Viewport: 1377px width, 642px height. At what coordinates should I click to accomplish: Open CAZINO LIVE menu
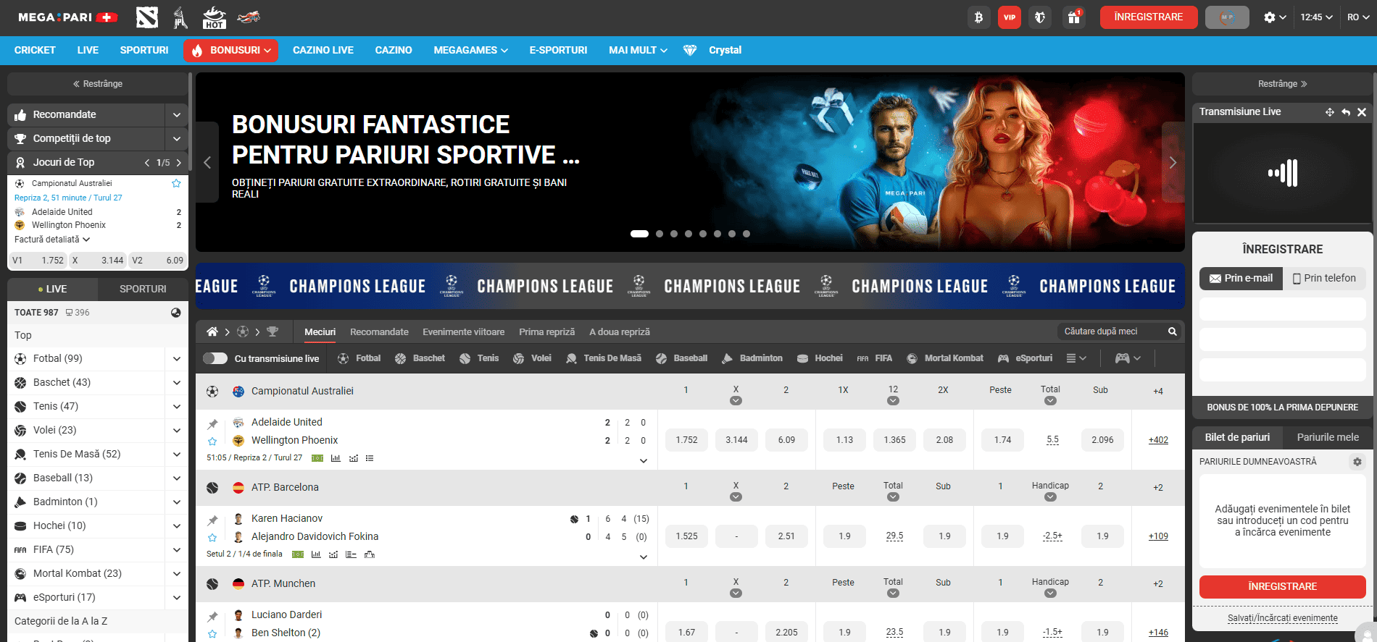(323, 50)
